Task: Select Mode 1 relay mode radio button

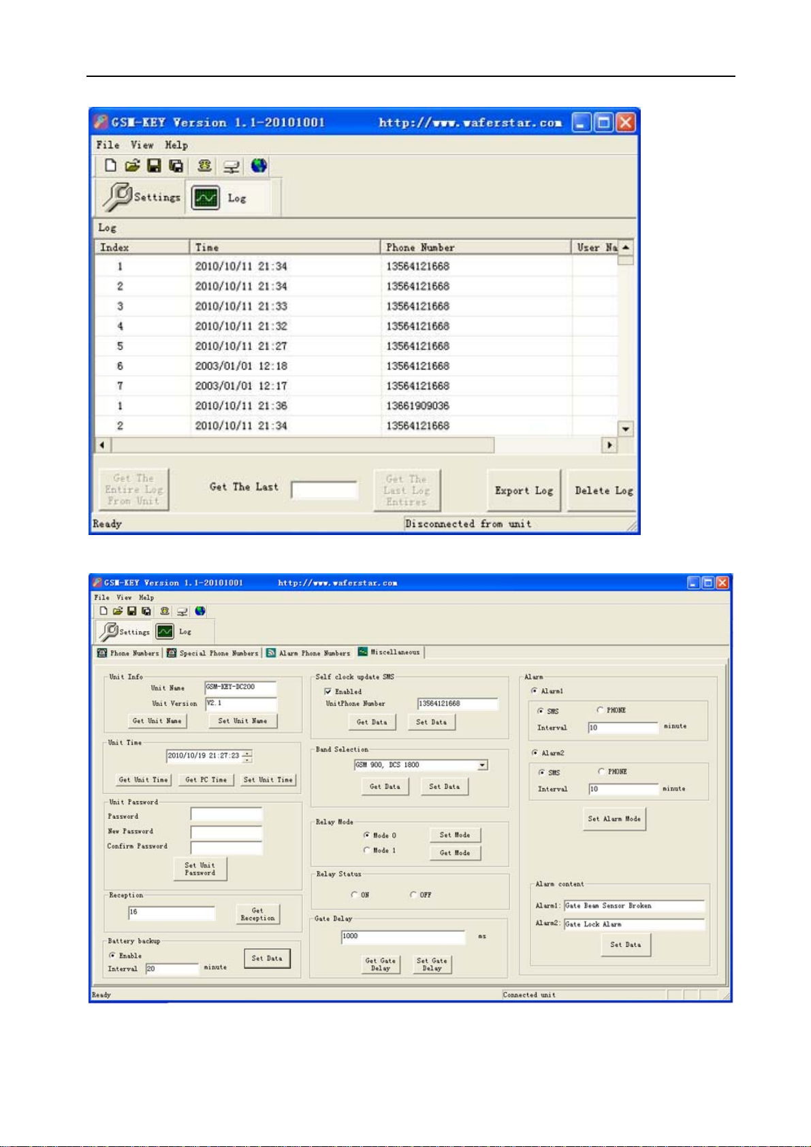Action: (367, 850)
